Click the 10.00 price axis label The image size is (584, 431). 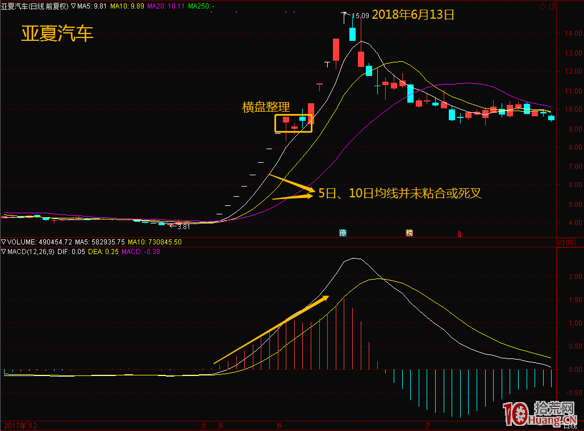click(x=573, y=109)
